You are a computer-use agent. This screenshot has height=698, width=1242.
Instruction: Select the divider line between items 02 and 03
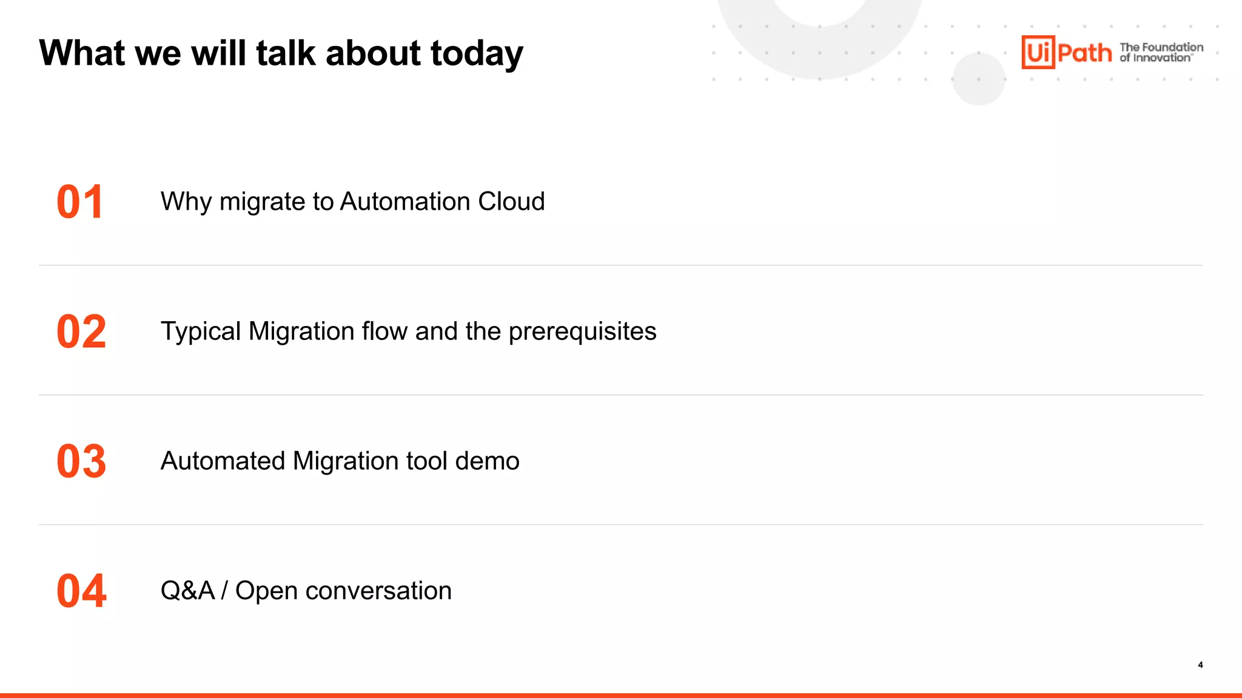click(x=621, y=395)
